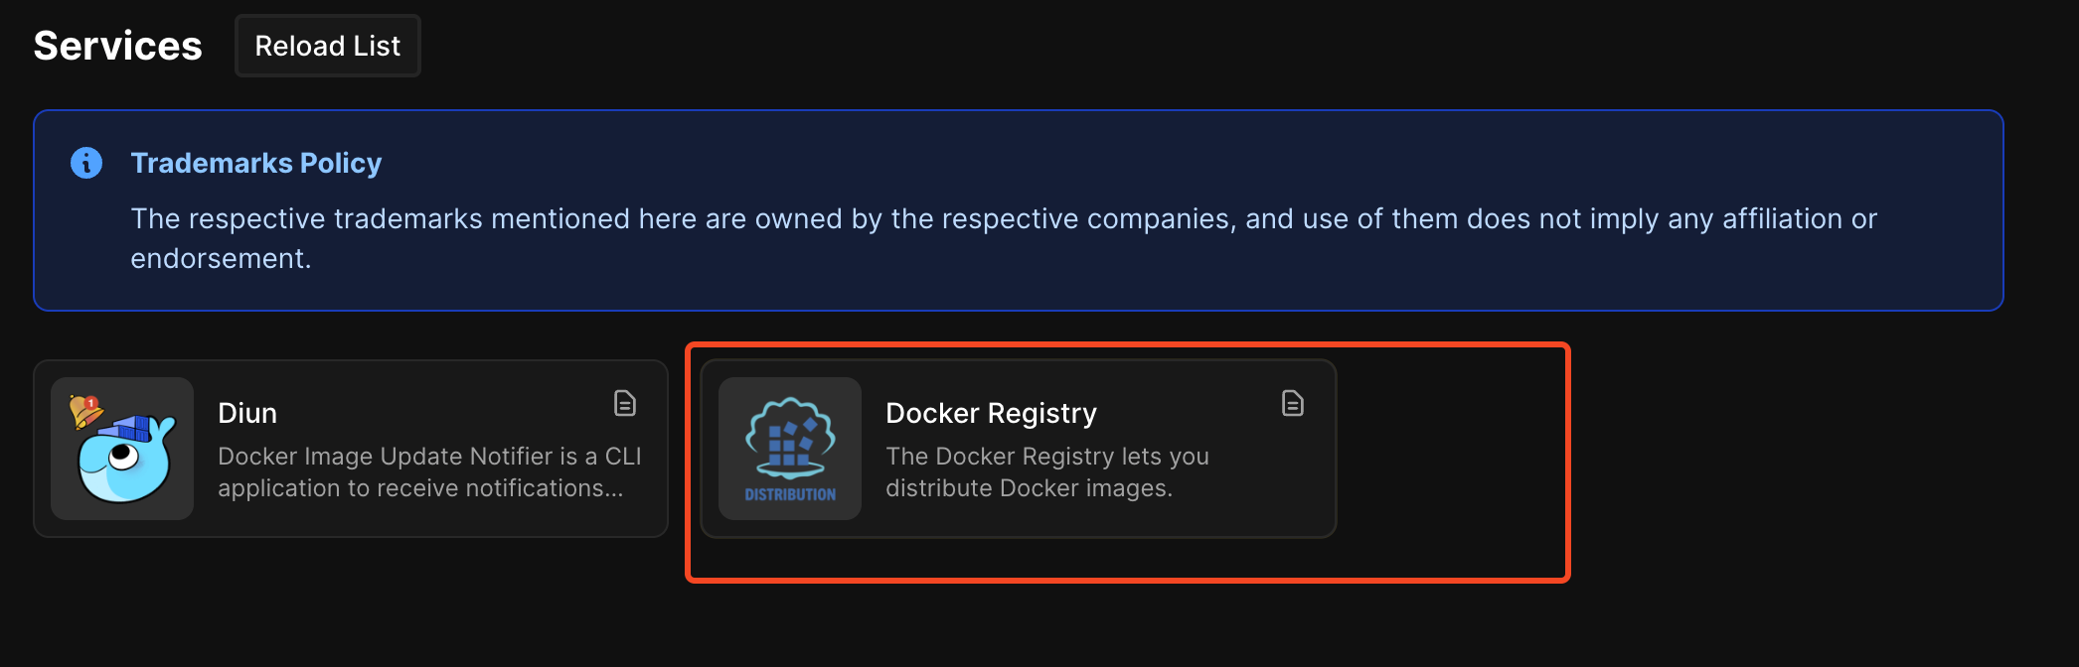The width and height of the screenshot is (2079, 667).
Task: Click the Docker Registry Distribution shell logo
Action: pos(790,448)
